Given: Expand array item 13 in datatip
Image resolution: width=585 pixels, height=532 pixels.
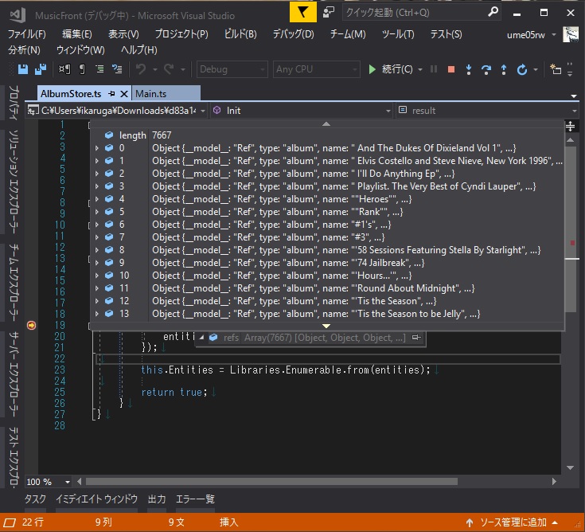Looking at the screenshot, I should (96, 314).
